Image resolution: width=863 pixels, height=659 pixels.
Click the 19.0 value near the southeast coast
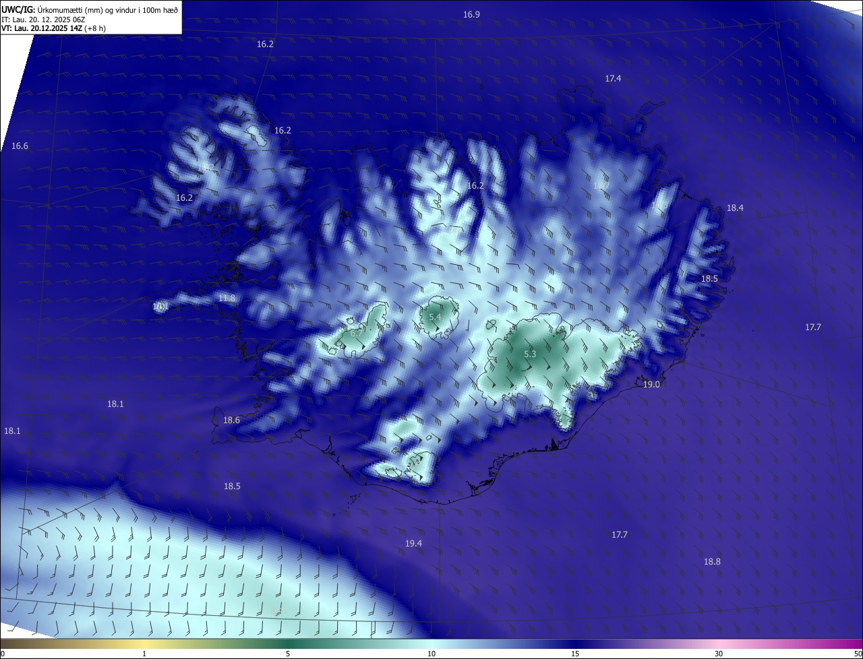[x=651, y=385]
